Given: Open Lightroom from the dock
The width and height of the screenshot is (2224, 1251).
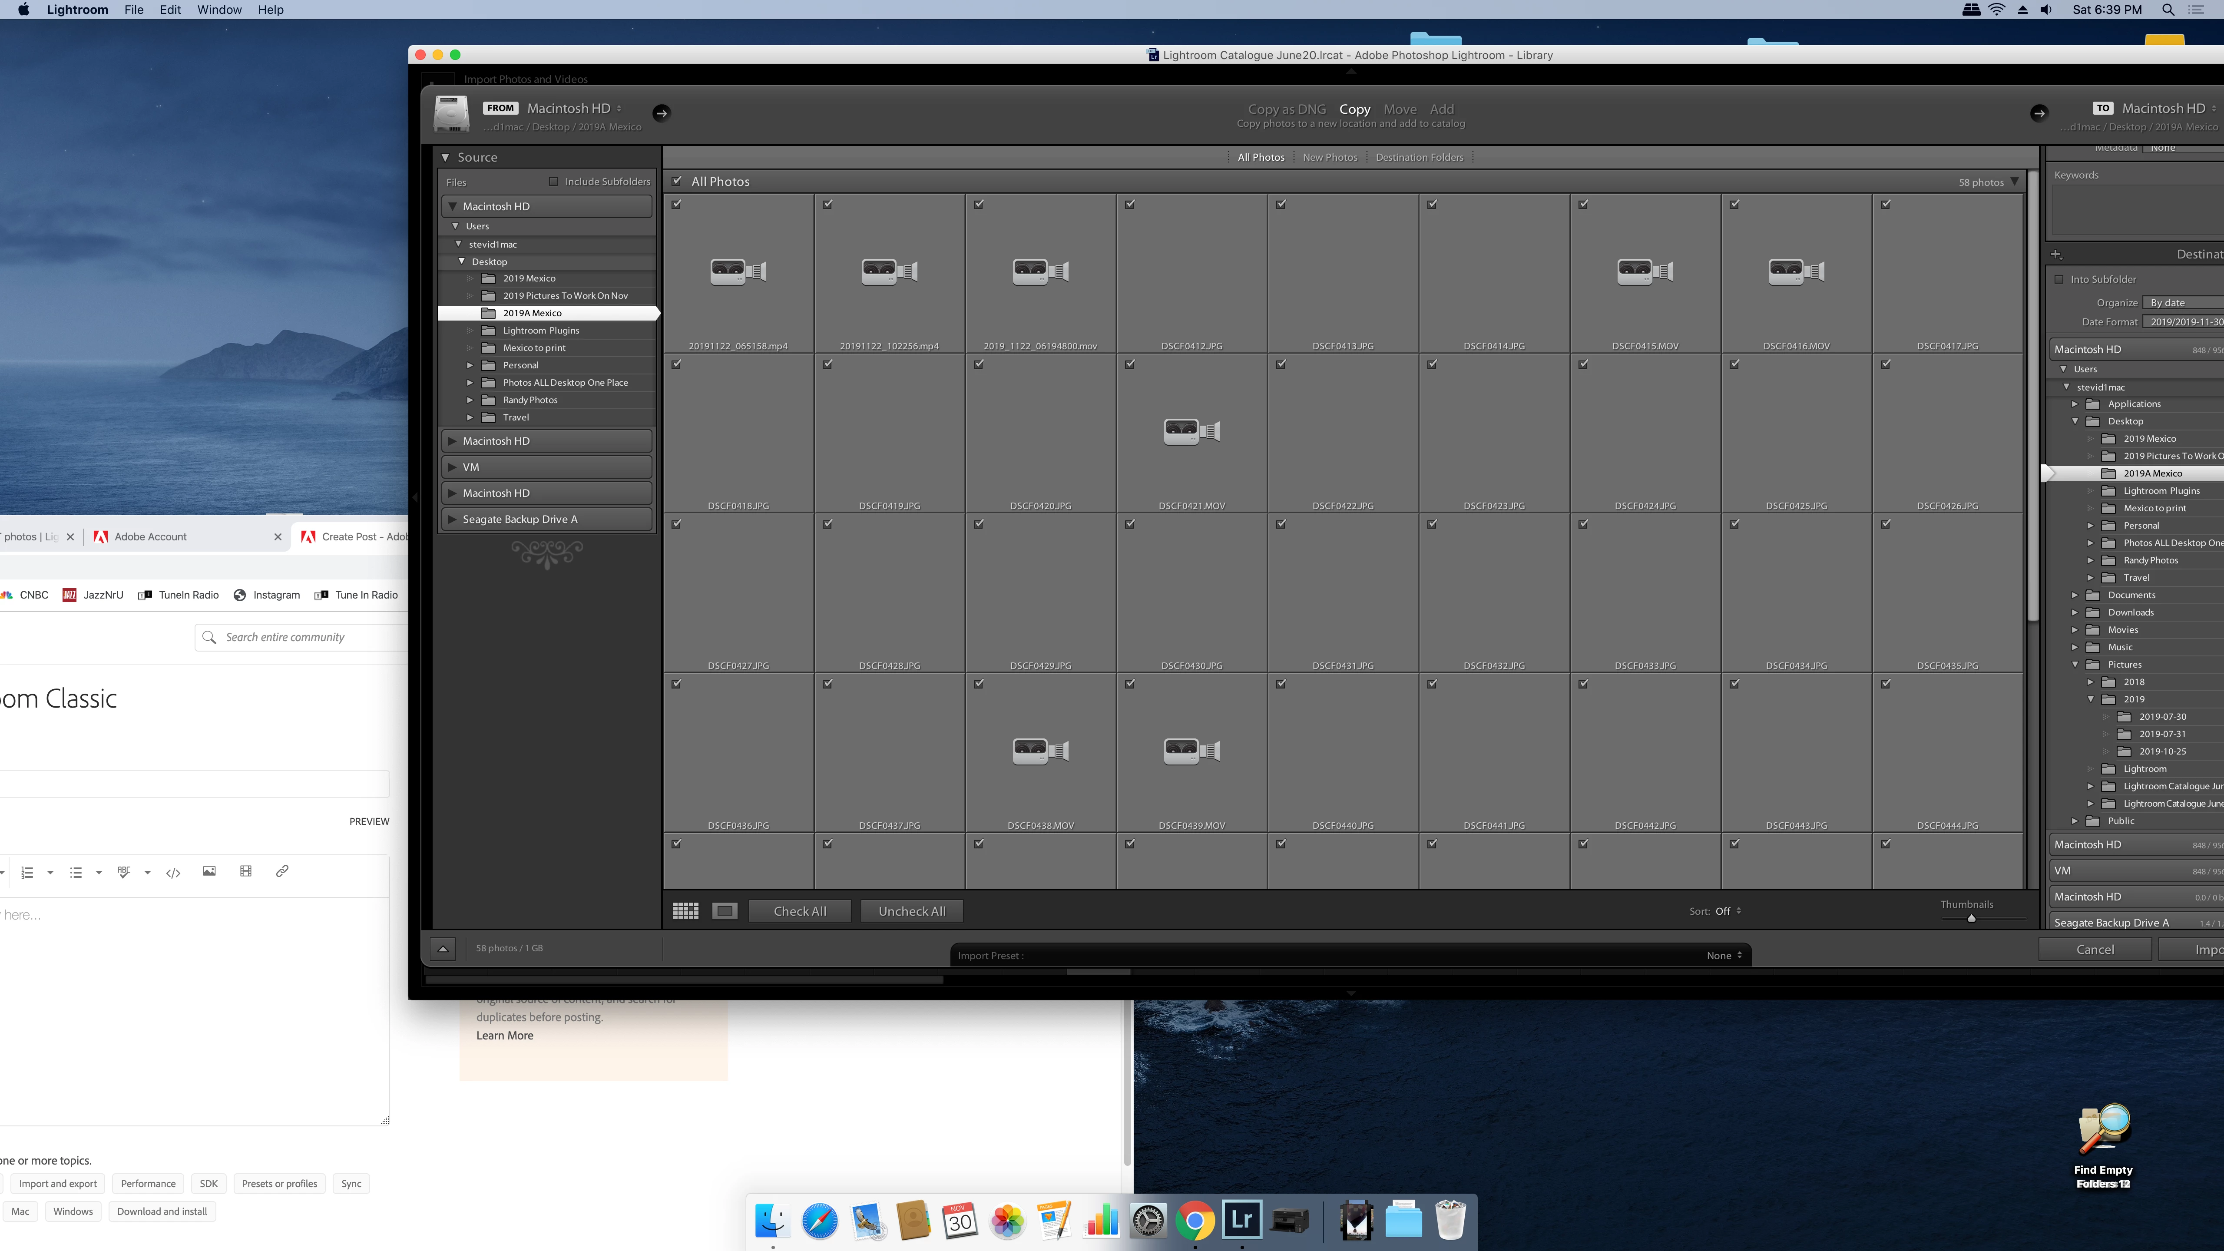Looking at the screenshot, I should 1241,1220.
